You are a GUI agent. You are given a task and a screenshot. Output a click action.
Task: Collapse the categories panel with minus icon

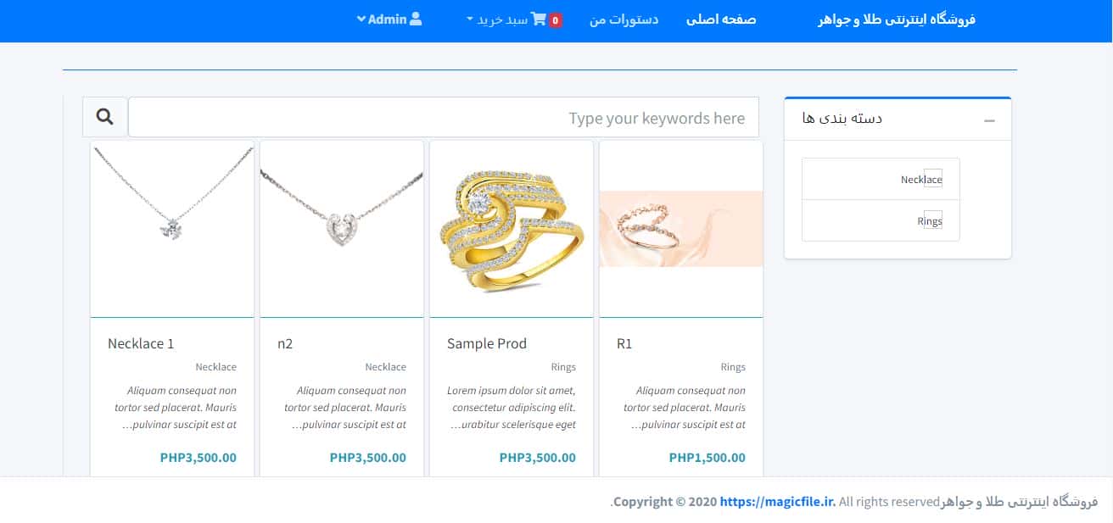(x=989, y=121)
